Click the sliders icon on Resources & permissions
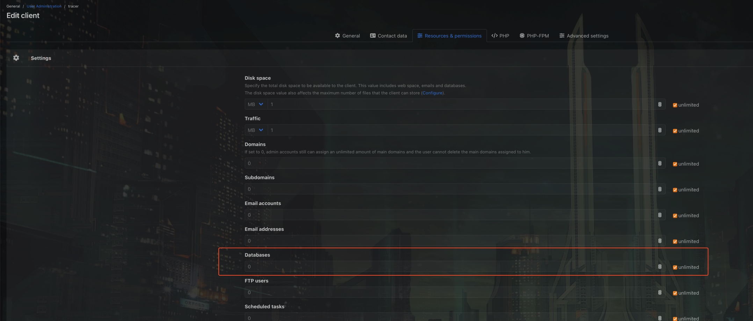 click(x=420, y=36)
